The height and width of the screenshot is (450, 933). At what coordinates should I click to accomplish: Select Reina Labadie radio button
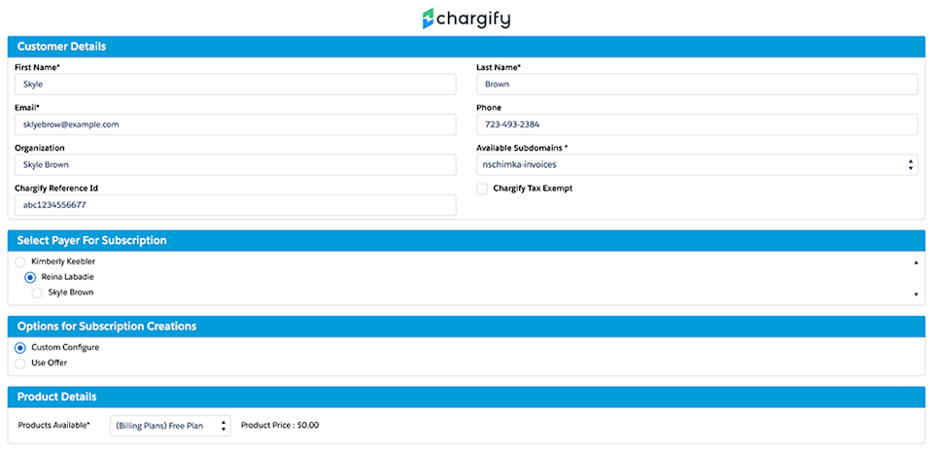(30, 277)
